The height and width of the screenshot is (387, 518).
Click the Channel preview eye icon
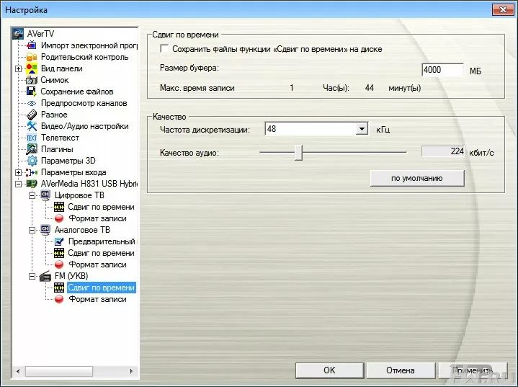[x=32, y=103]
